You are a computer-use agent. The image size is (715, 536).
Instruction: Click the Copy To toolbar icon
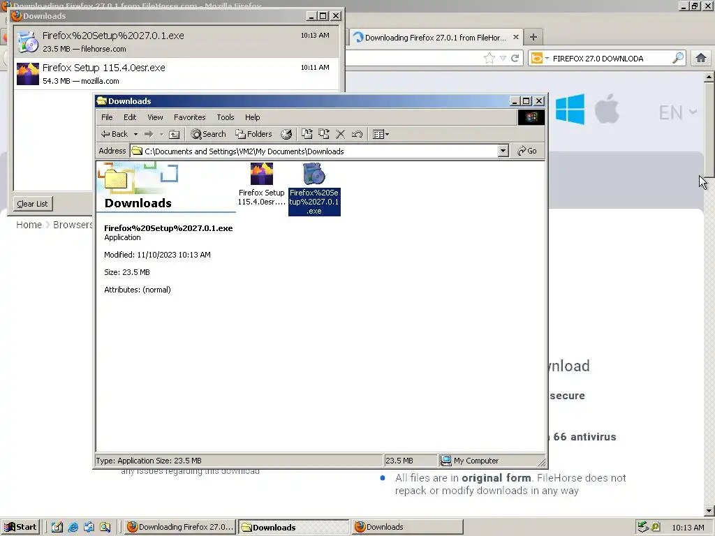(324, 134)
